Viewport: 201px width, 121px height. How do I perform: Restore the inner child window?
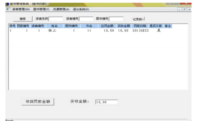click(x=184, y=10)
